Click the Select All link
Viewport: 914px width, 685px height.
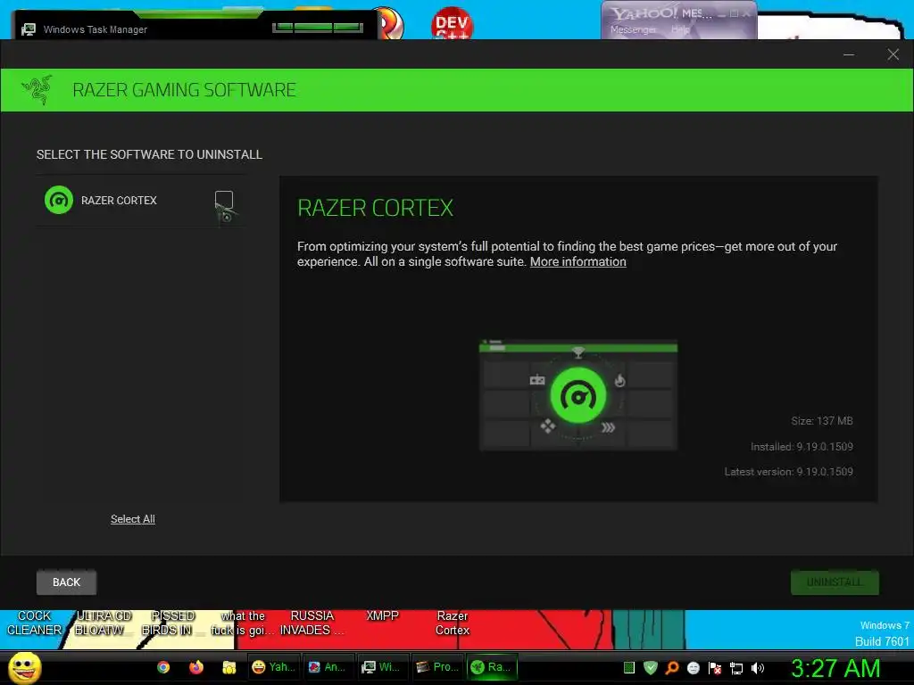tap(133, 519)
